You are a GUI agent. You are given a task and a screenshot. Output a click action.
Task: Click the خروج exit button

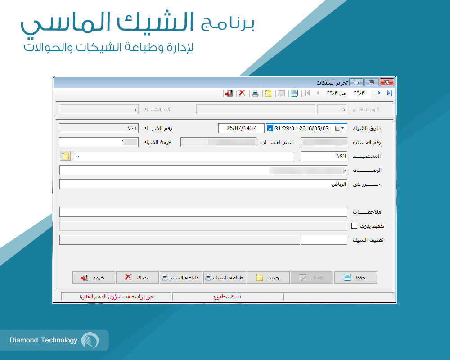[x=94, y=277]
